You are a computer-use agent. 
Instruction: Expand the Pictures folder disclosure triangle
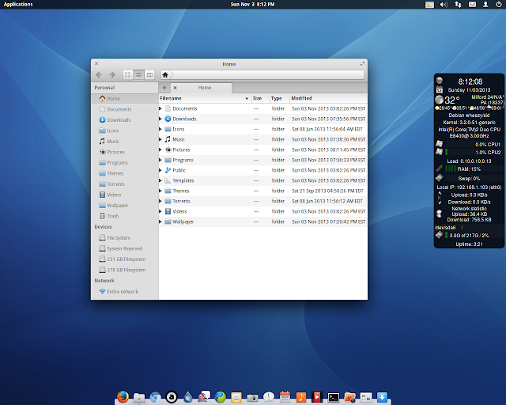pos(160,150)
